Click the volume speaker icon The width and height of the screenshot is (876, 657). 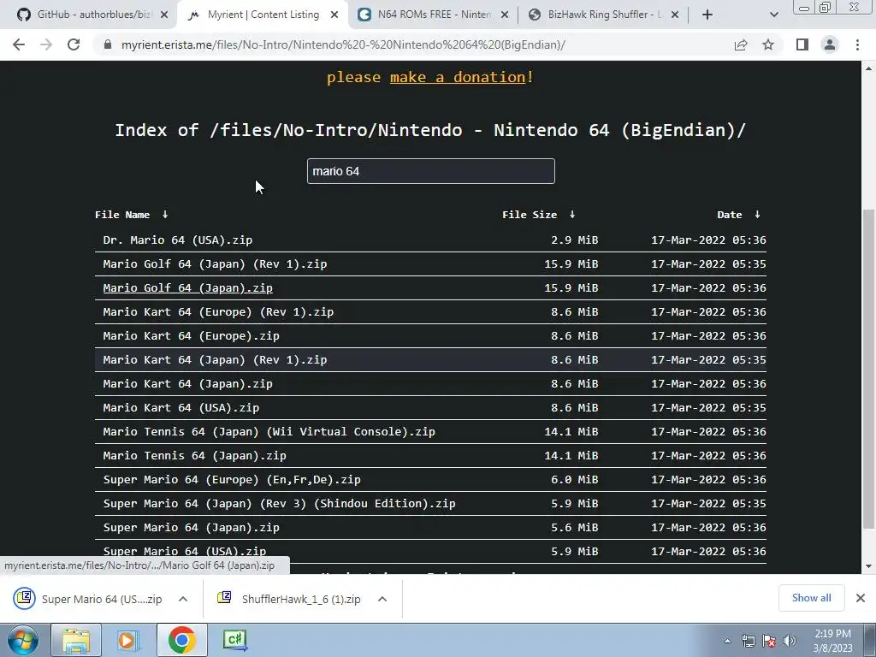pos(789,642)
